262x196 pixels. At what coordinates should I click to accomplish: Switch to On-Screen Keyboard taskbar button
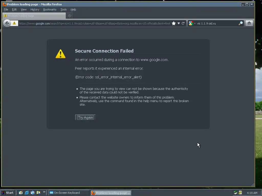[x=69, y=193]
